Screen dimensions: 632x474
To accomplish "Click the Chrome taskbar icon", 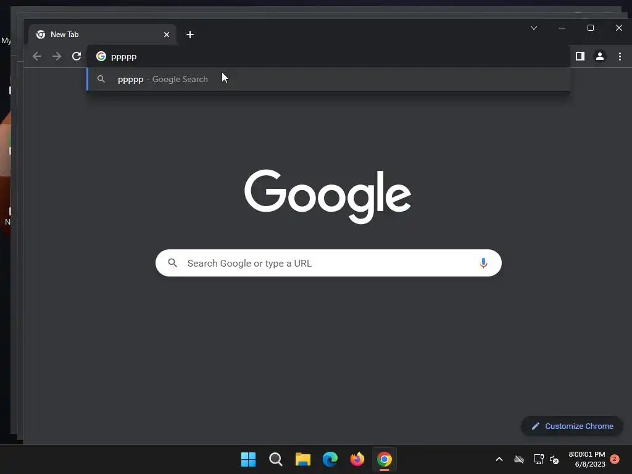I will point(385,459).
